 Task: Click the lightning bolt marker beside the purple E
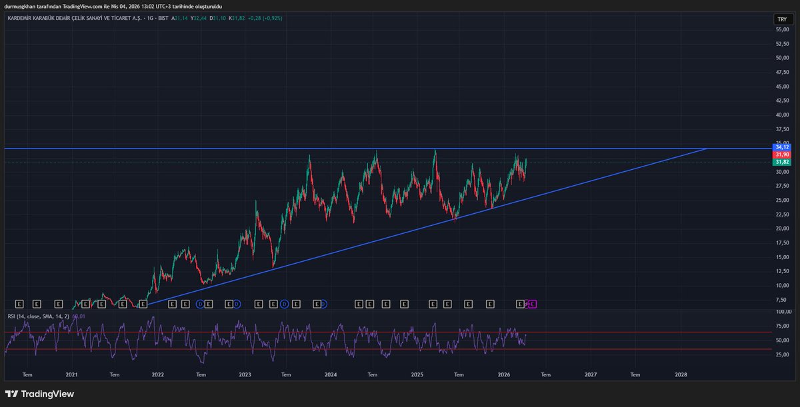(x=527, y=304)
